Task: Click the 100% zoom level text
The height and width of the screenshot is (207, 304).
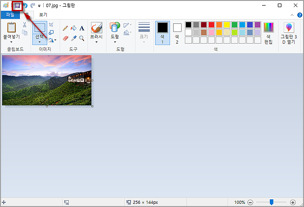Action: tap(239, 202)
